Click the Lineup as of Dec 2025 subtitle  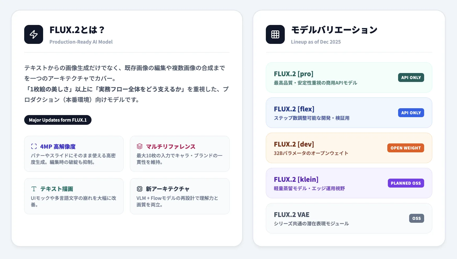pos(316,42)
